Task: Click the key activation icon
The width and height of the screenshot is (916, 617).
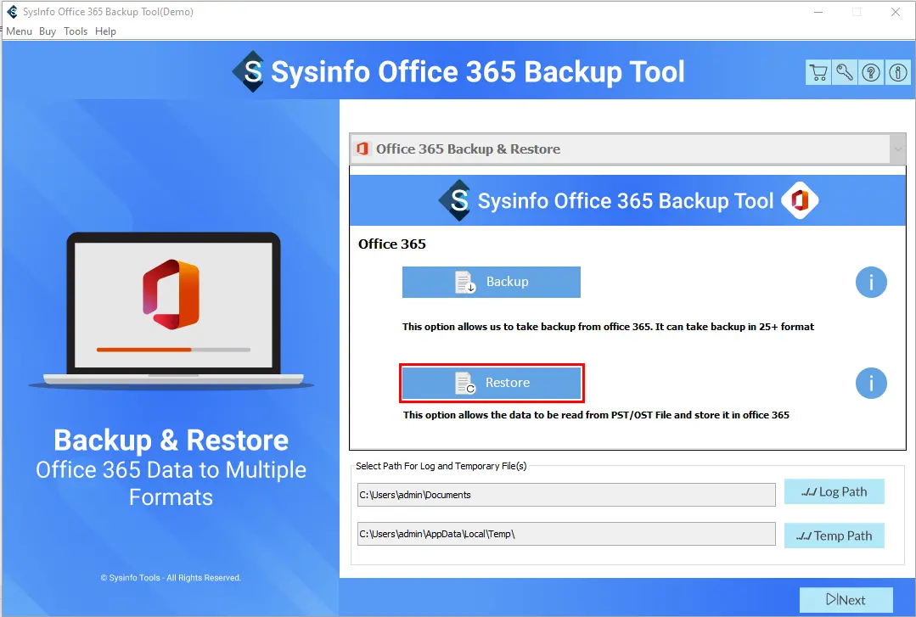Action: coord(845,72)
